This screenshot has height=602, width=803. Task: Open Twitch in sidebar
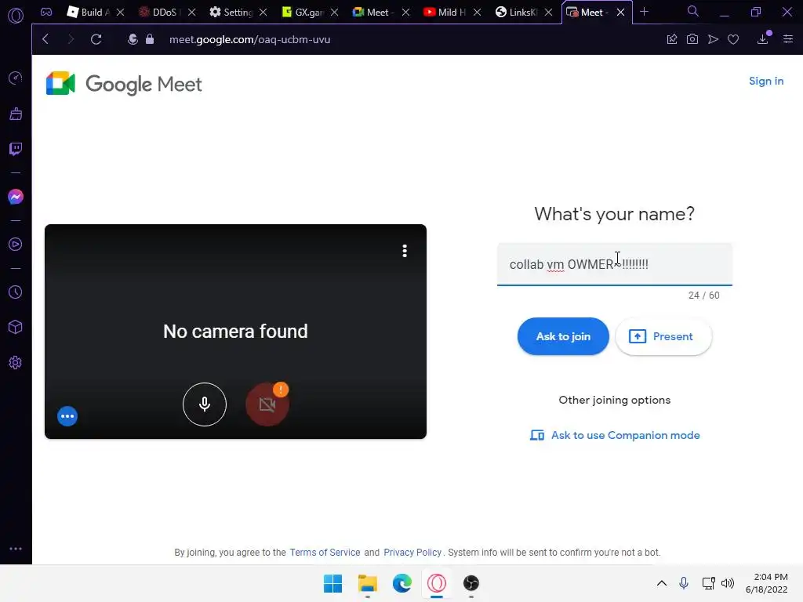pyautogui.click(x=16, y=149)
